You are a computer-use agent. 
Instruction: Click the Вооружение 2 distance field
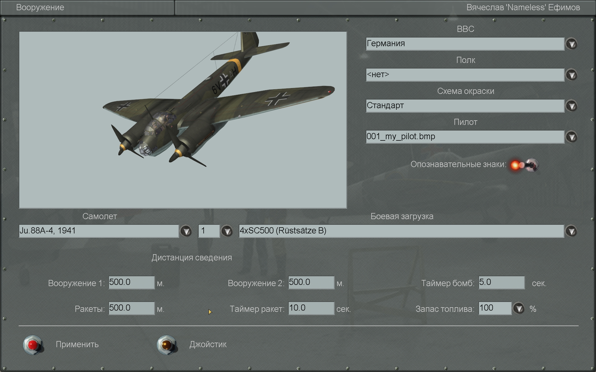[311, 282]
